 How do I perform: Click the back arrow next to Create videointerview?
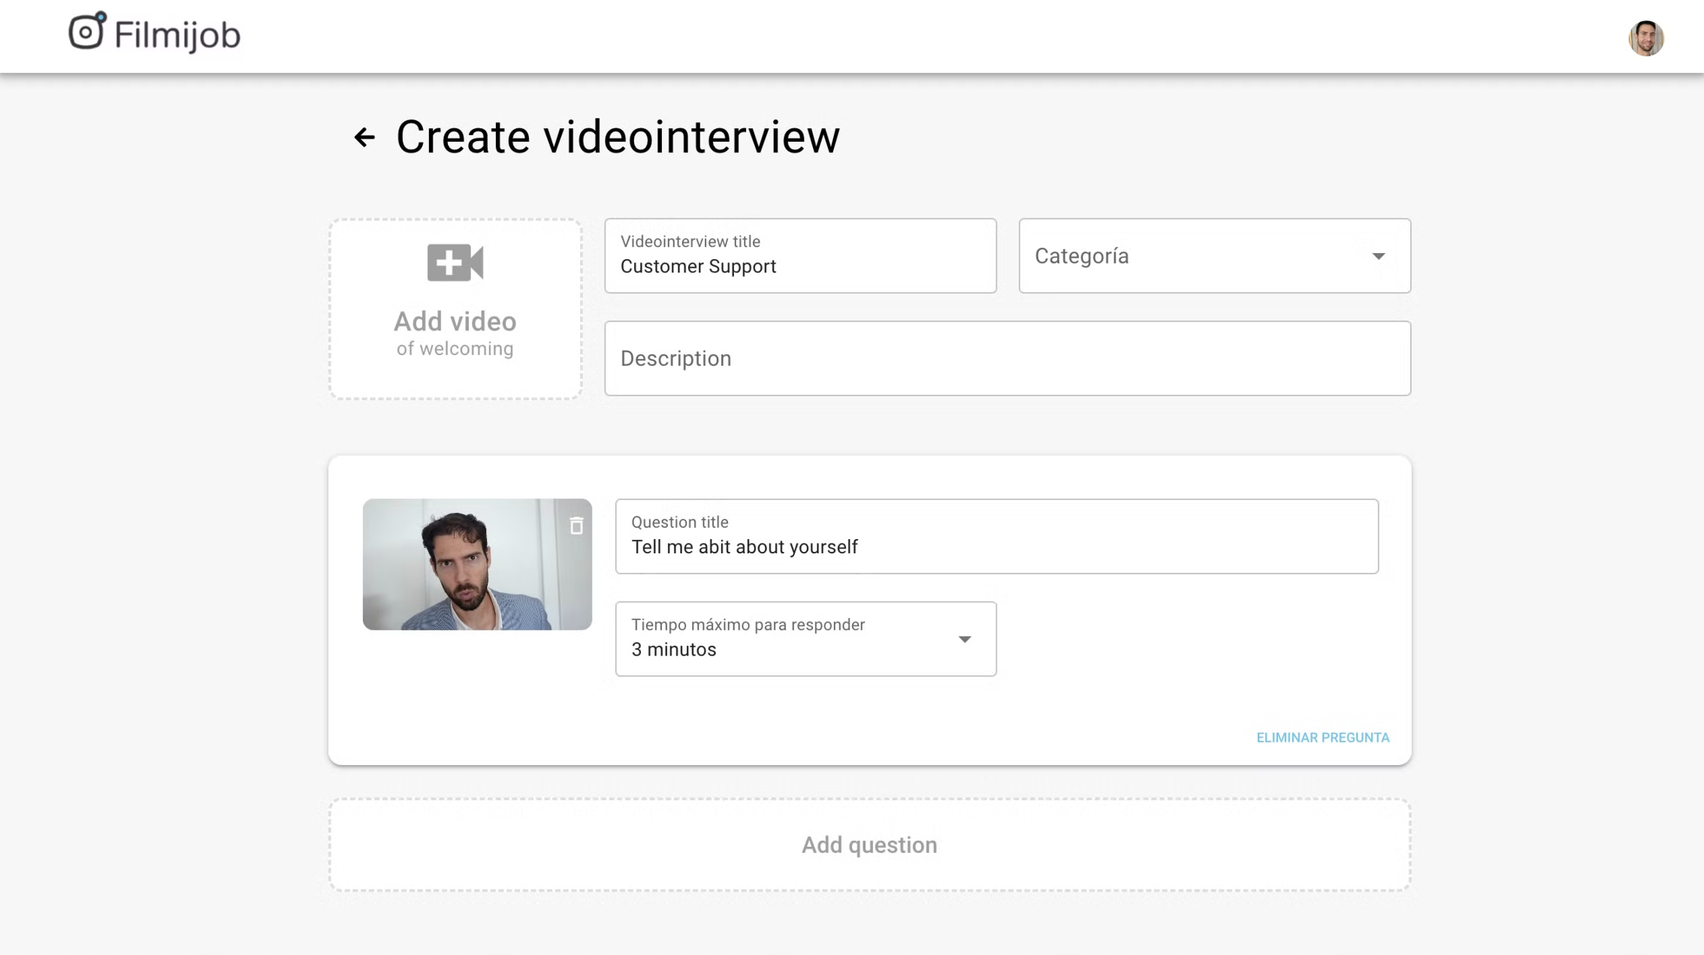click(x=364, y=137)
